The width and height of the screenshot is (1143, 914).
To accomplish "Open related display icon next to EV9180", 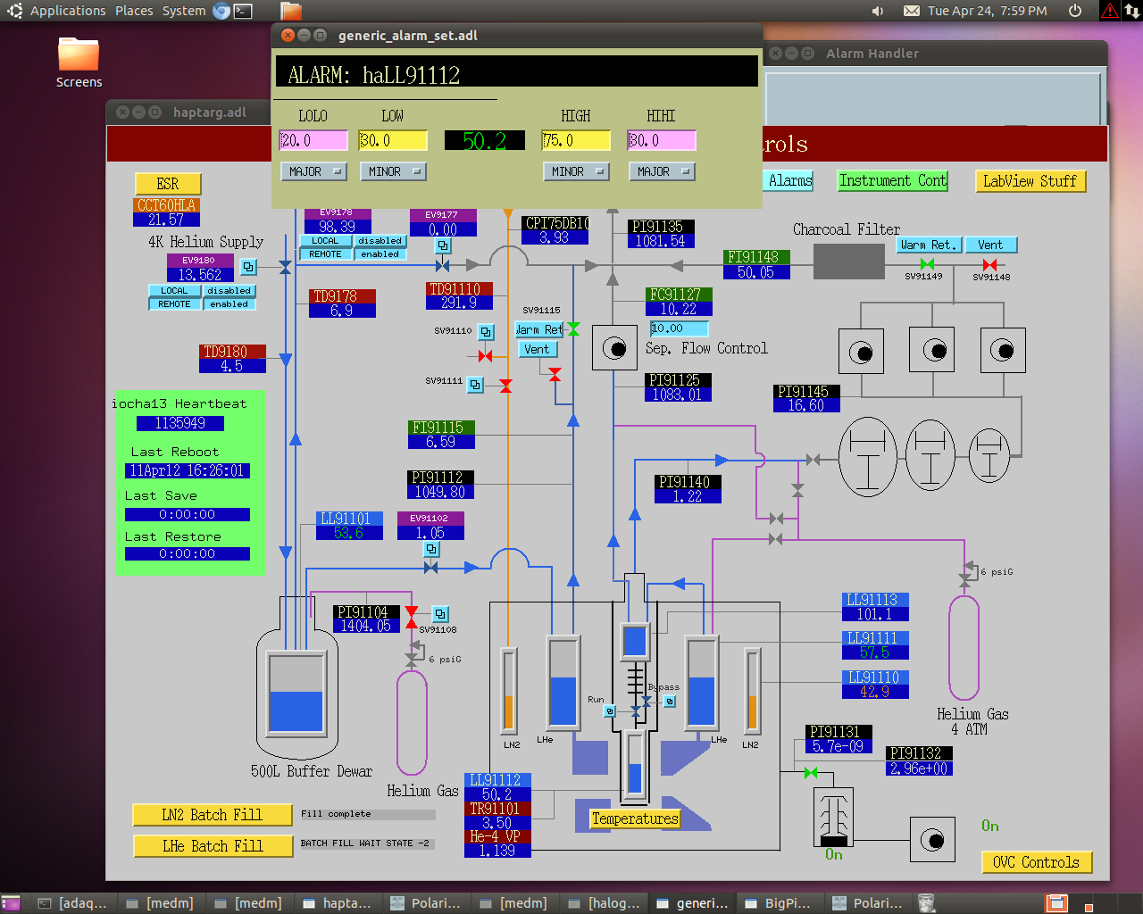I will click(248, 267).
